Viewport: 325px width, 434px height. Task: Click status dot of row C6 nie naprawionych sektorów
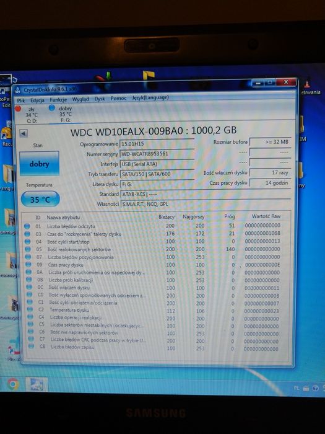31,332
